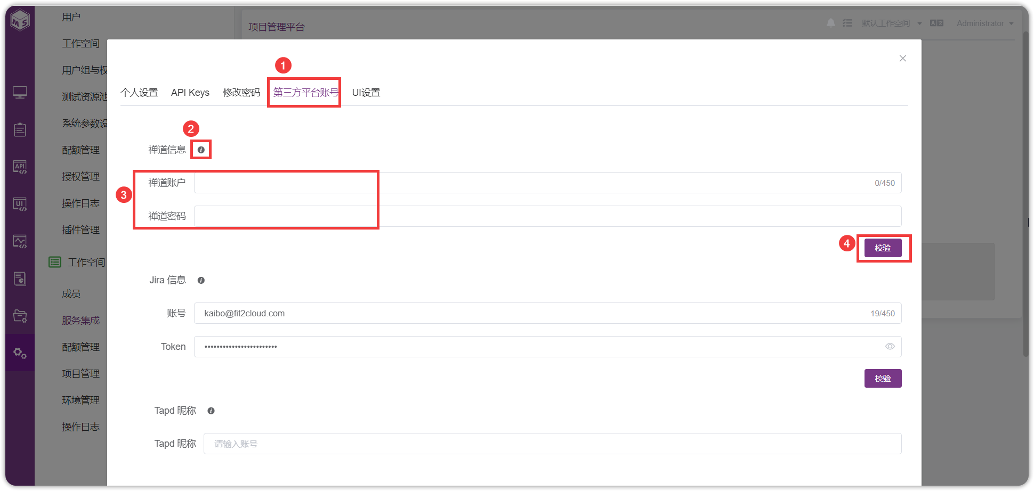Viewport: 1034px width, 491px height.
Task: Click the Jira 信息 info icon
Action: click(x=201, y=280)
